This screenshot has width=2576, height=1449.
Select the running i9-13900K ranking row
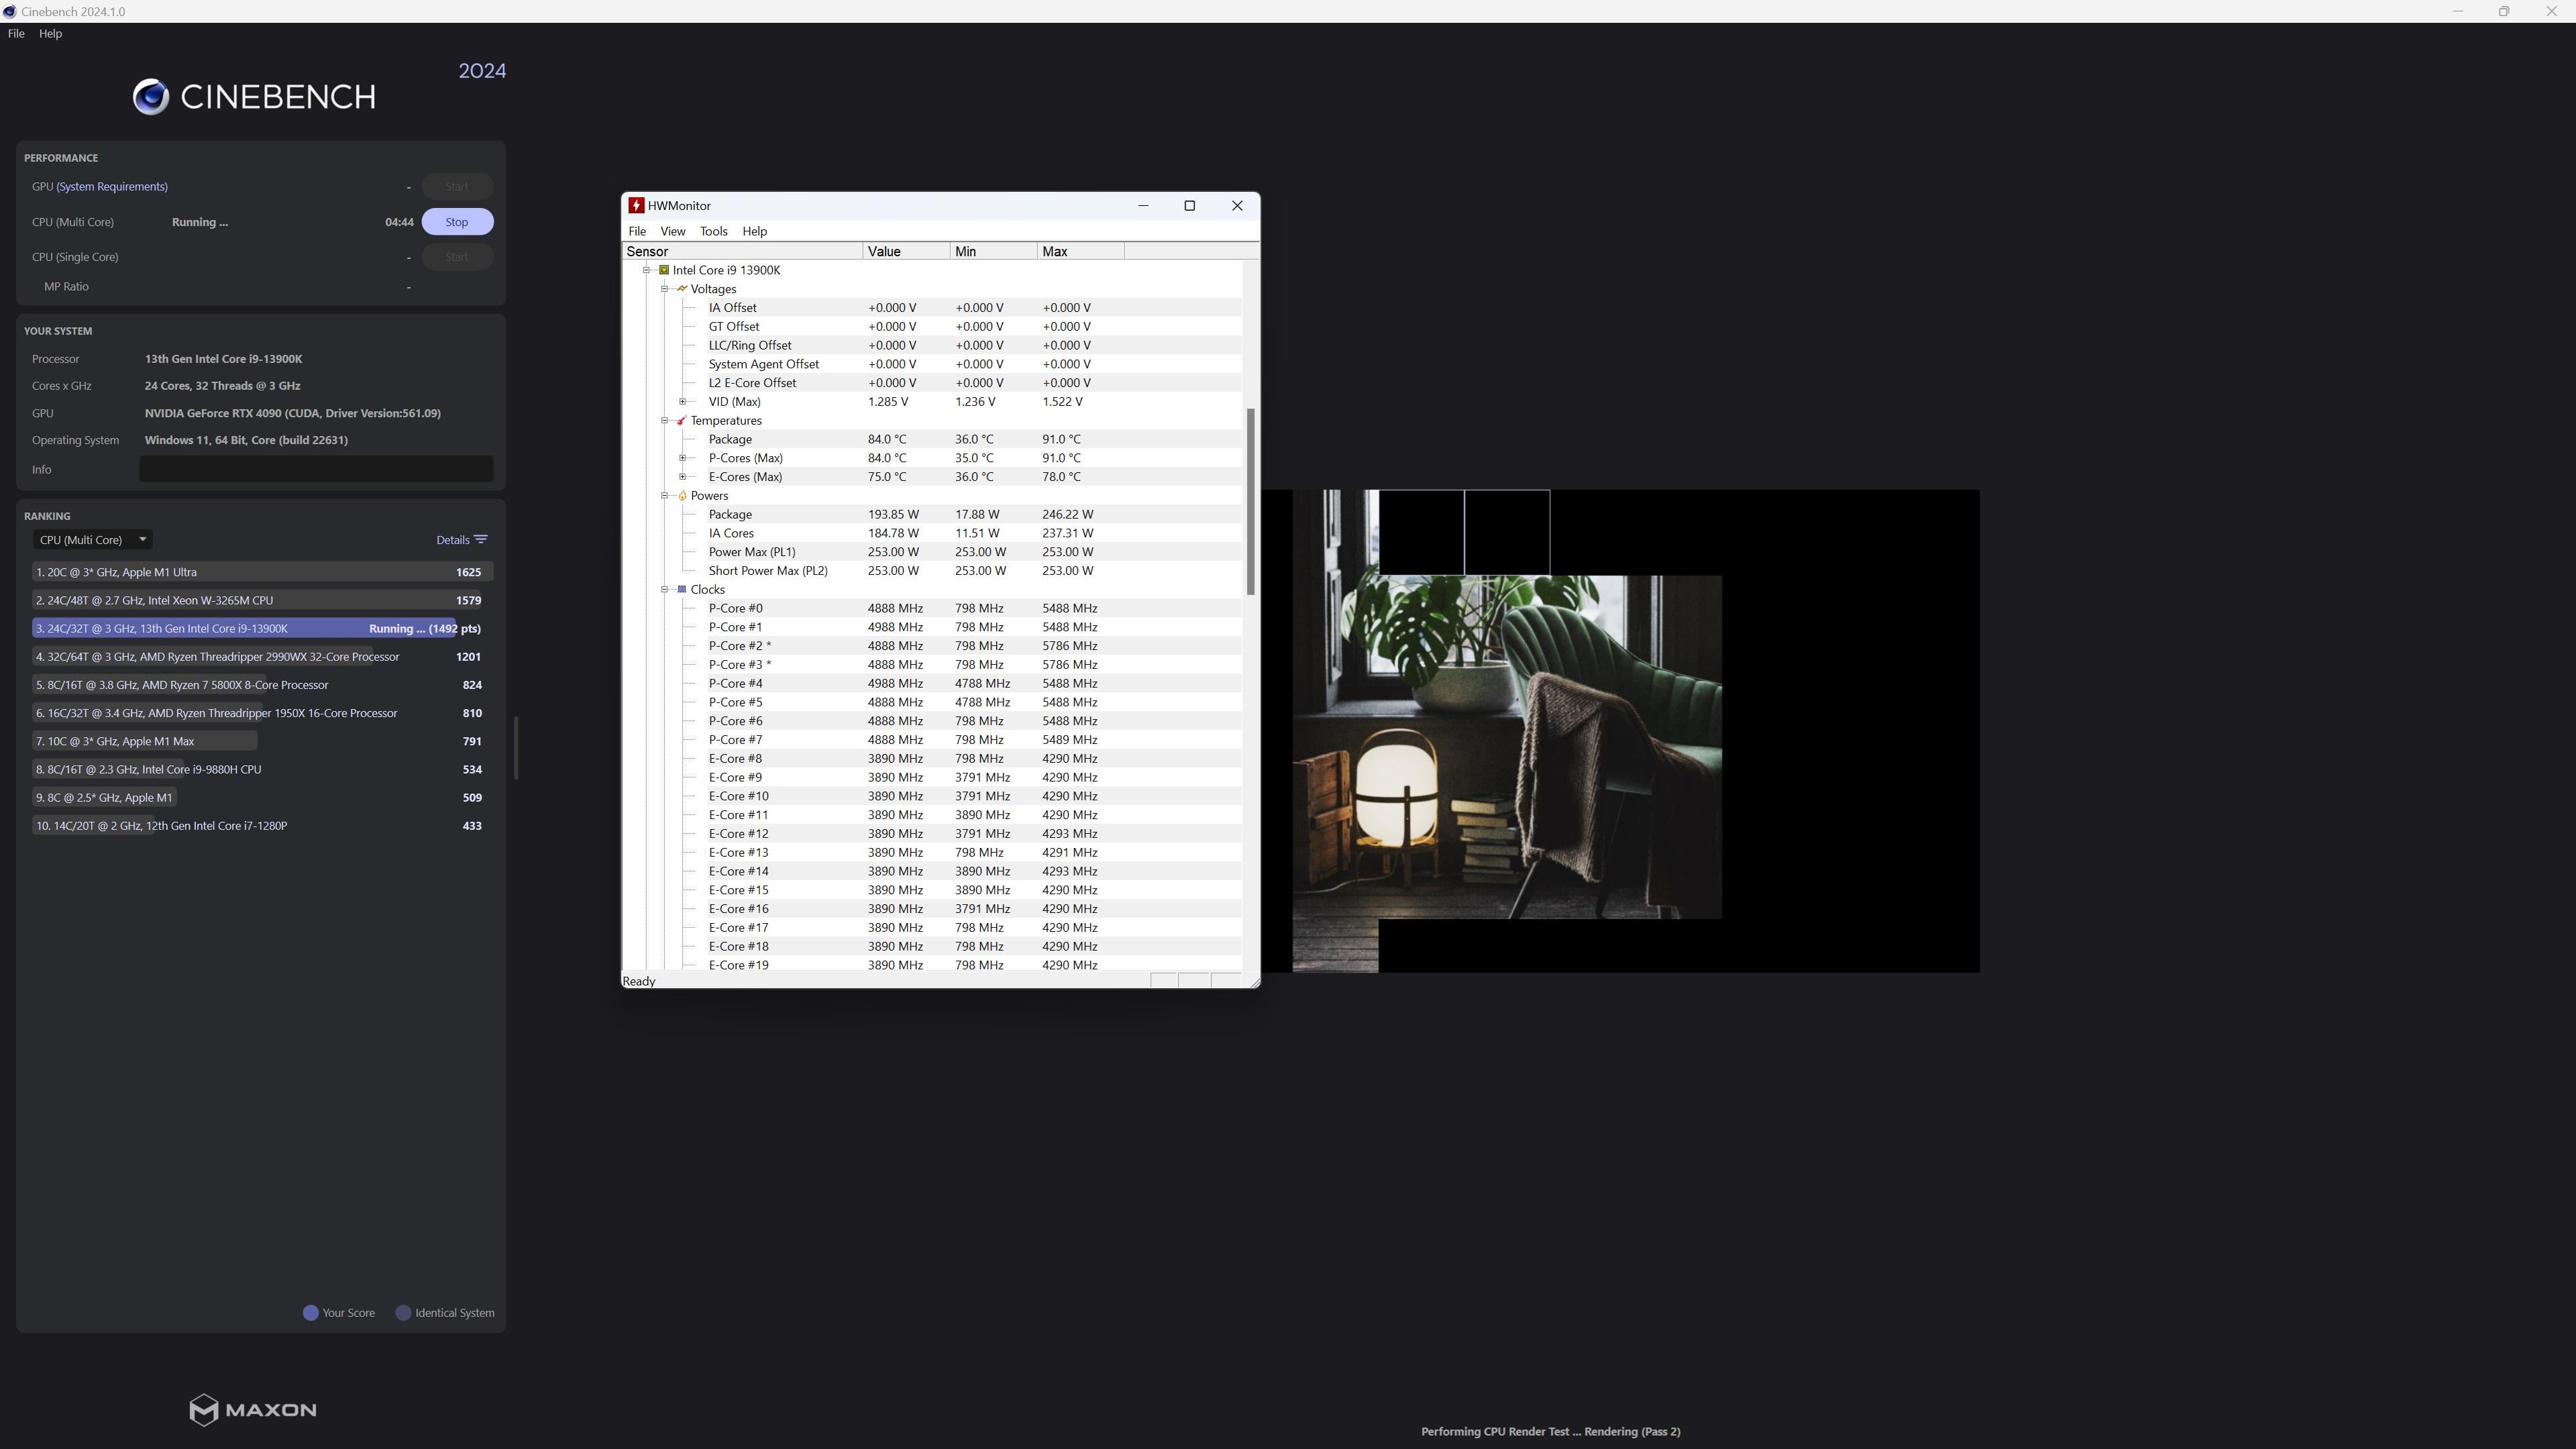262,629
